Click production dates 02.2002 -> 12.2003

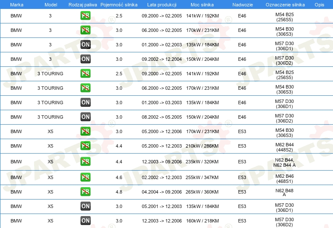[x=162, y=177]
